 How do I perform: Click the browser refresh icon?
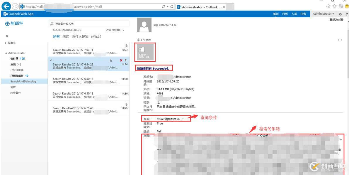[x=172, y=7]
